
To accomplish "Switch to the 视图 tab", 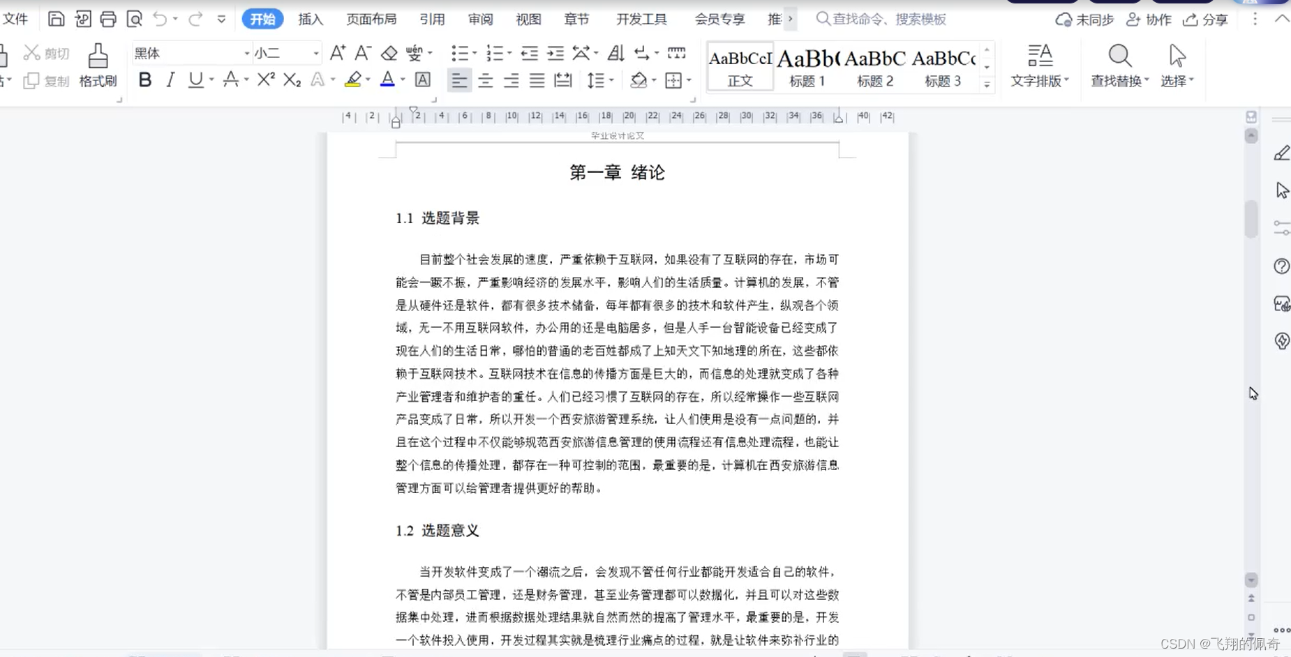I will click(528, 19).
